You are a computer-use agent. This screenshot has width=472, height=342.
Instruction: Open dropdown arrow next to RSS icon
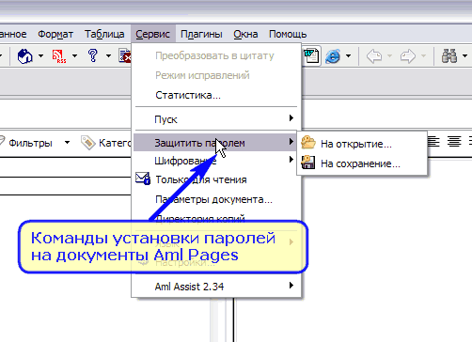click(x=74, y=56)
